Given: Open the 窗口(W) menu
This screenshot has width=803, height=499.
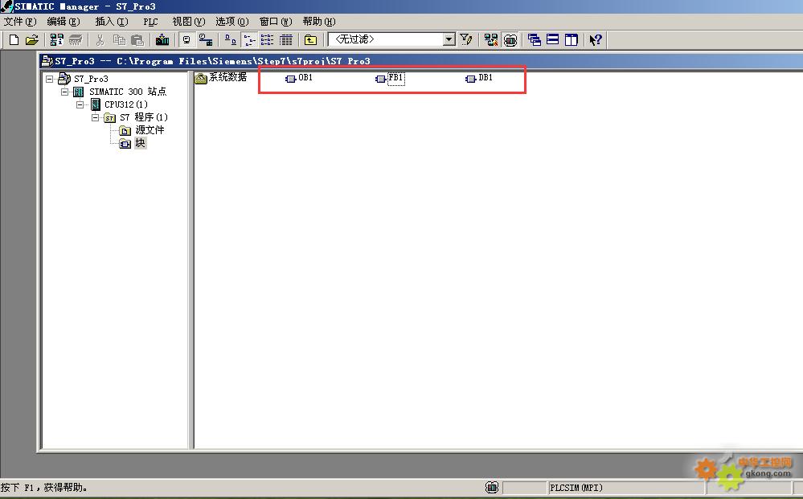Looking at the screenshot, I should pos(276,22).
